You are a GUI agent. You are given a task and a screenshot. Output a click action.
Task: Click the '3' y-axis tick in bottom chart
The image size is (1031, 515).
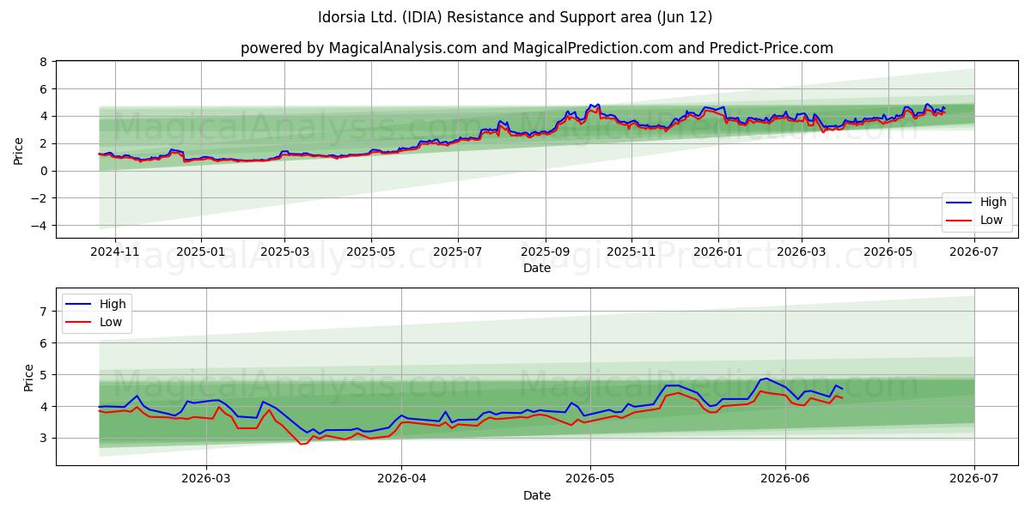point(42,438)
